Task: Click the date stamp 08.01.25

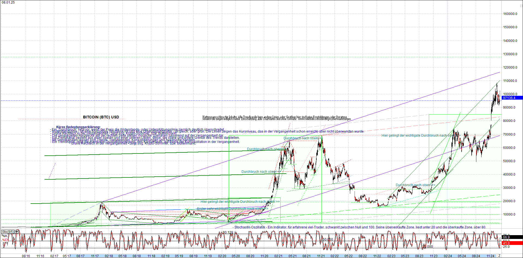Action: point(8,2)
